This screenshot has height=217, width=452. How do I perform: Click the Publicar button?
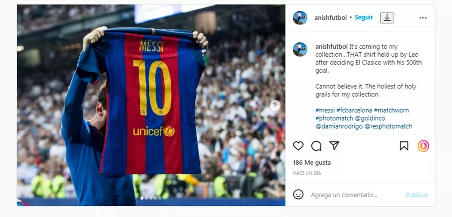(x=417, y=195)
